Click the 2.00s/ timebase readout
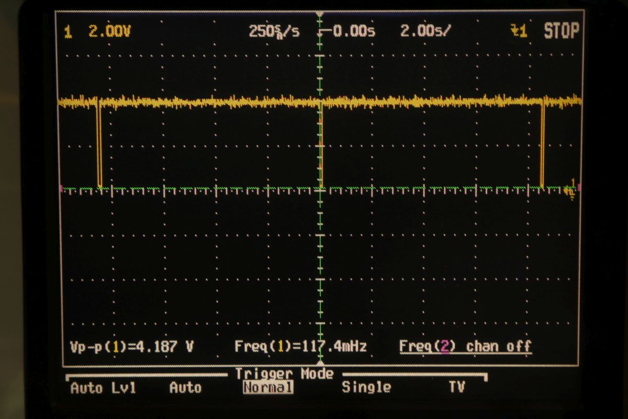 pyautogui.click(x=424, y=31)
